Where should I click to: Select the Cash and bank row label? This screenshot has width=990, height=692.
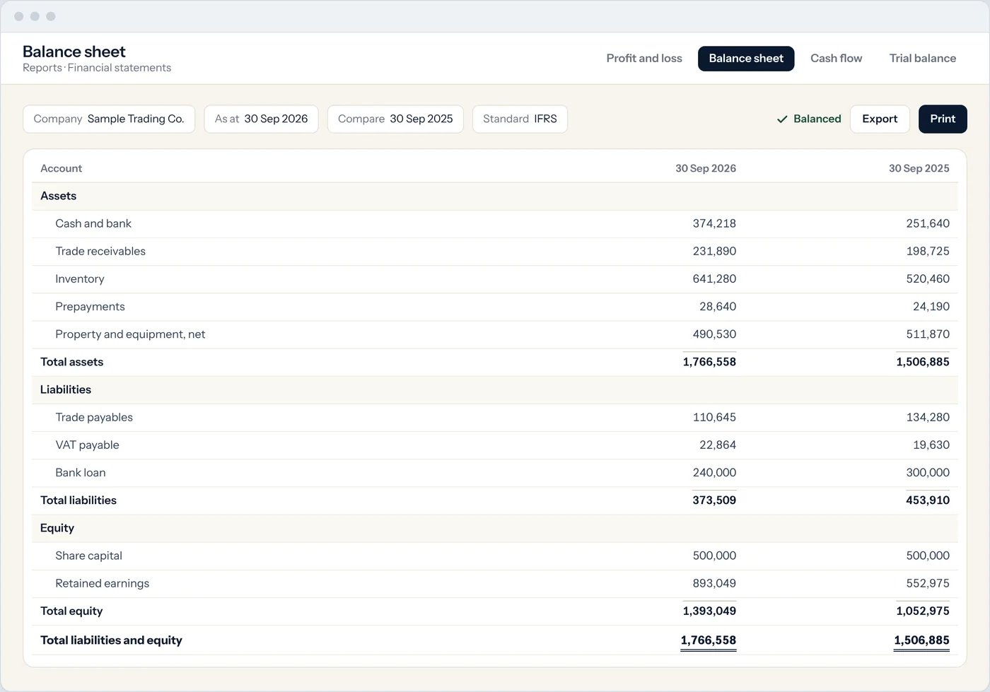[x=93, y=223]
